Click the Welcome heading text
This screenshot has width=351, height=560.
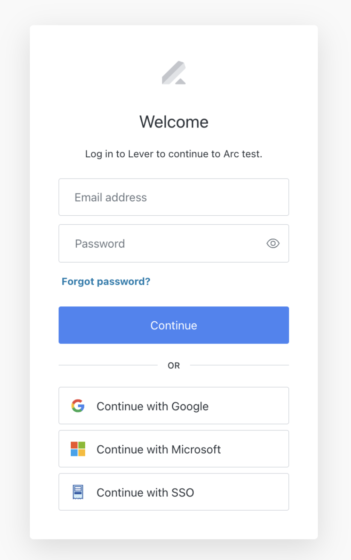pyautogui.click(x=174, y=122)
